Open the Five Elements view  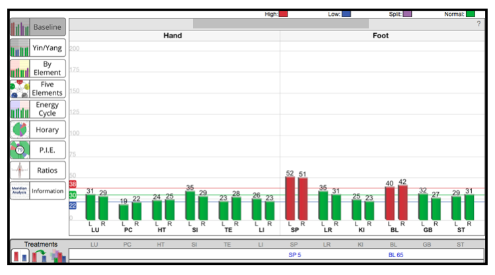[38, 89]
